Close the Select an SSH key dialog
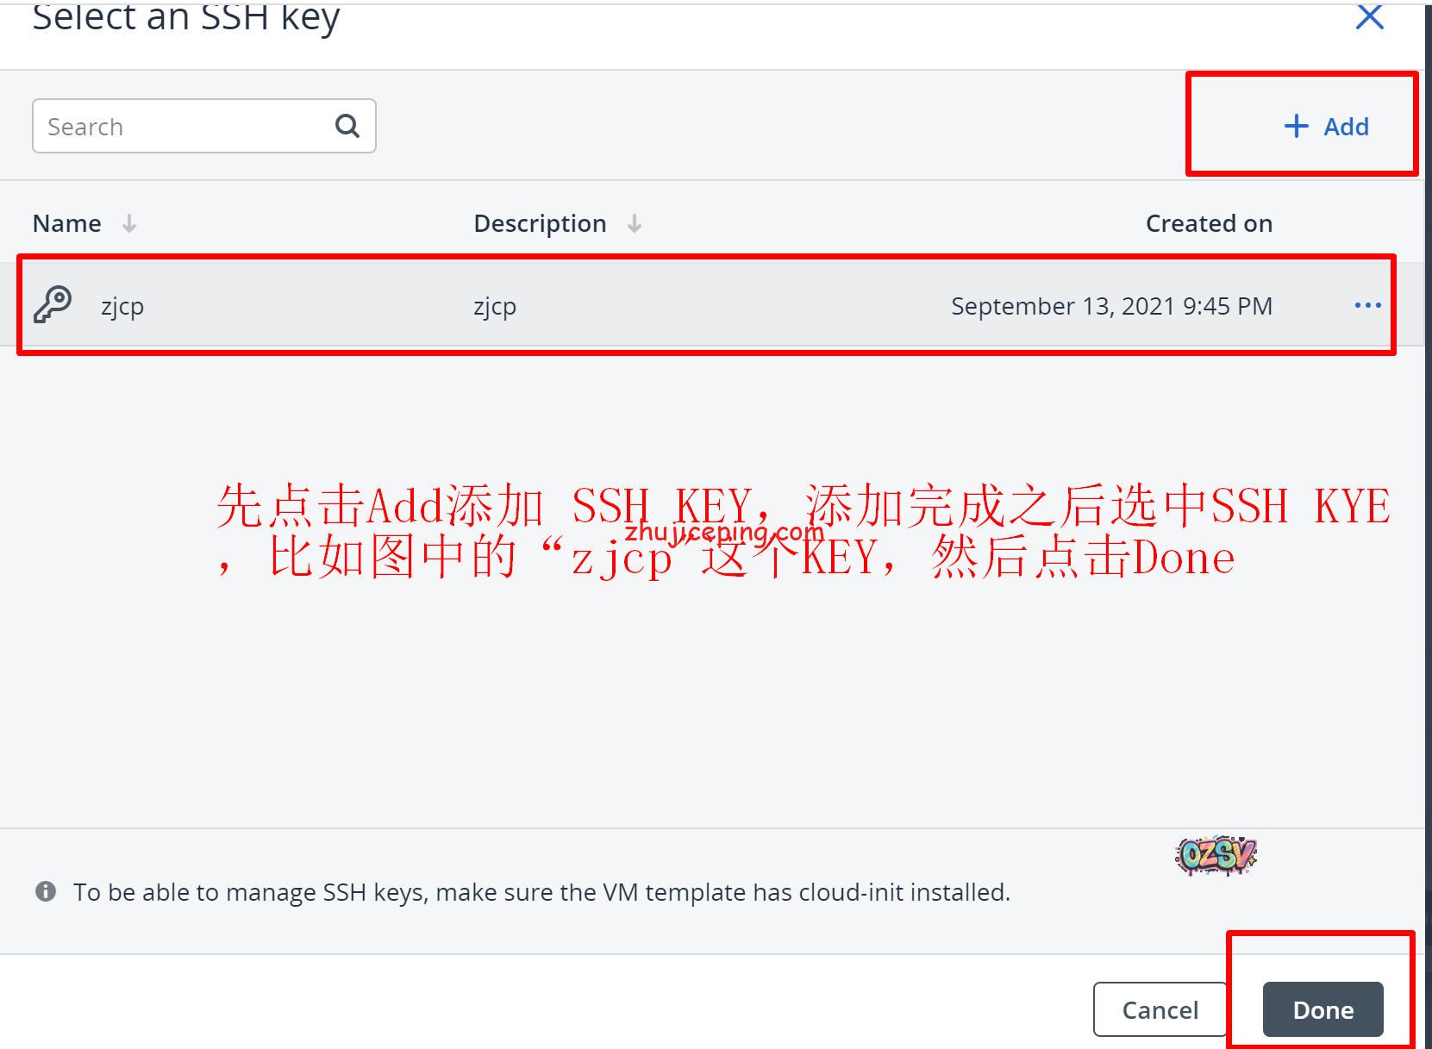The height and width of the screenshot is (1049, 1432). 1369,16
